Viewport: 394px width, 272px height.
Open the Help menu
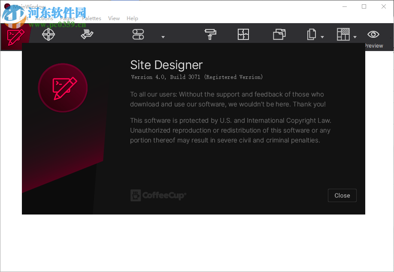[132, 18]
